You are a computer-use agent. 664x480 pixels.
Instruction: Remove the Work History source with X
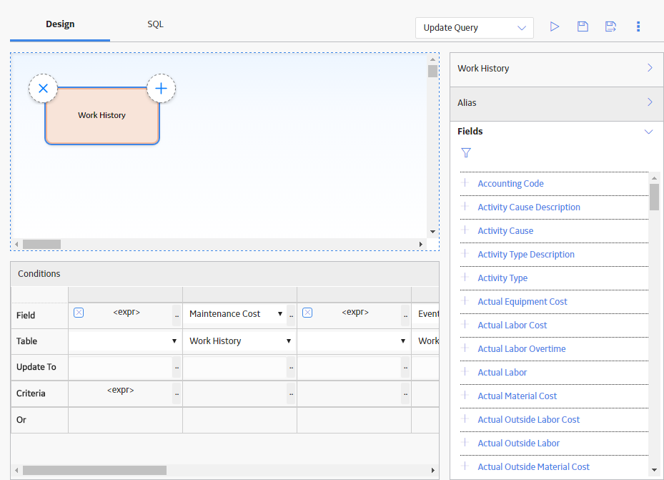pos(43,89)
